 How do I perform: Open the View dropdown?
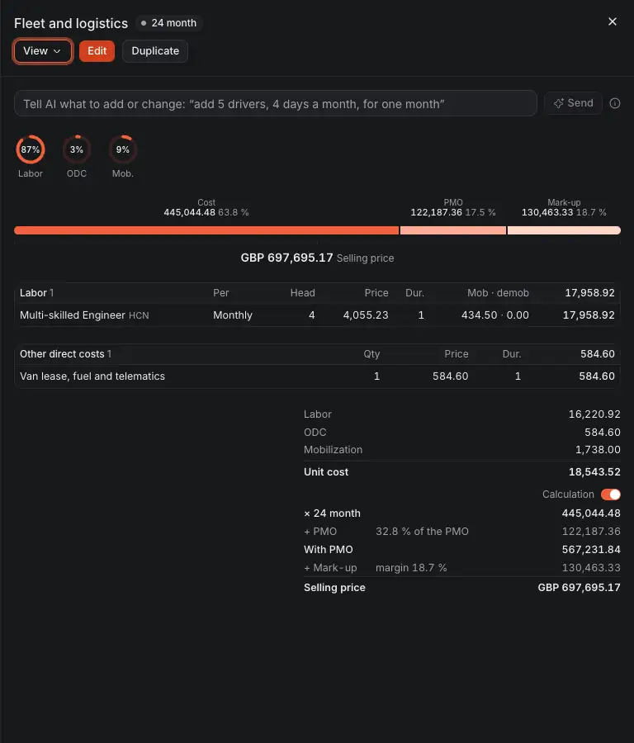(x=42, y=51)
